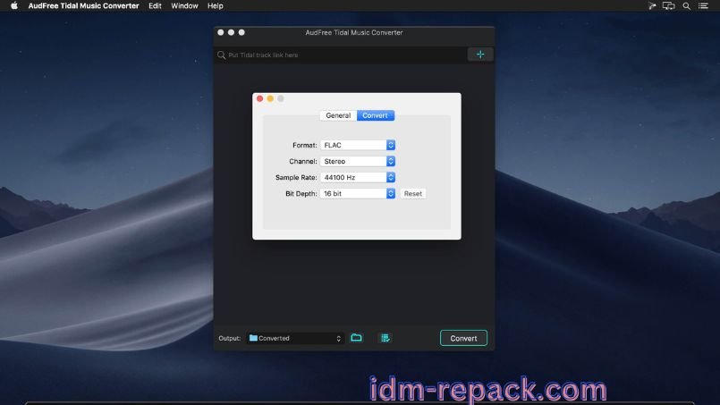The width and height of the screenshot is (720, 405).
Task: Select the Convert tab in preferences
Action: [x=375, y=115]
